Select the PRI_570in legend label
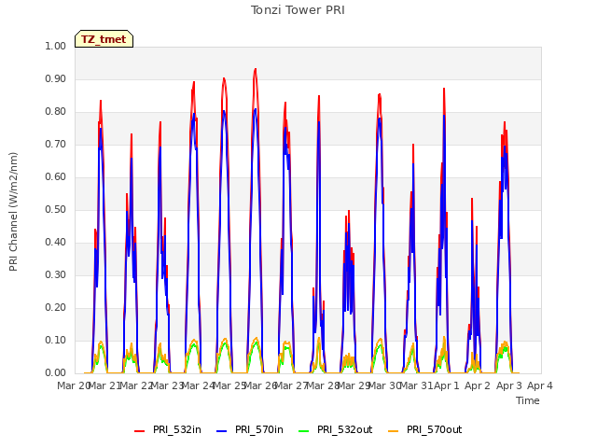Image resolution: width=597 pixels, height=448 pixels. pyautogui.click(x=259, y=429)
